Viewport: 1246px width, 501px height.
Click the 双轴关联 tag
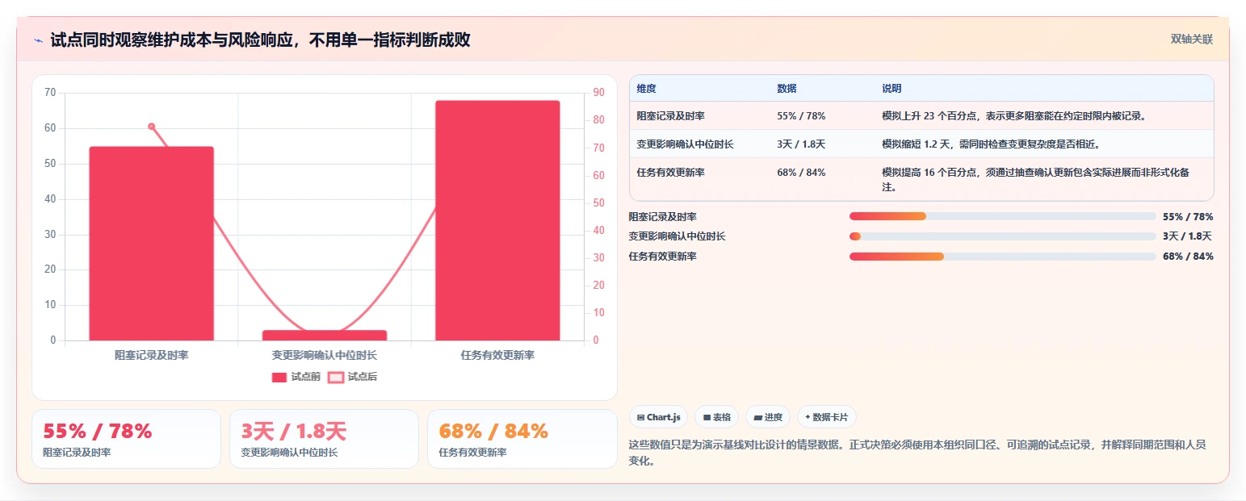coord(1192,39)
